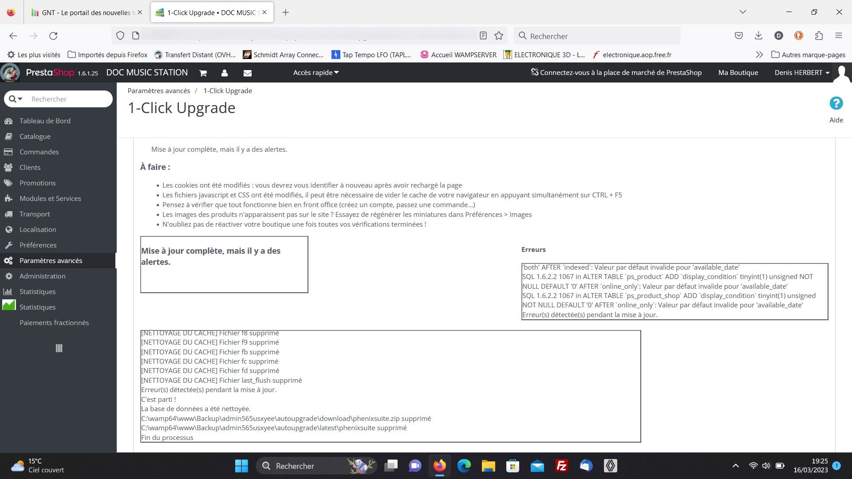
Task: Click Paramètres avancés breadcrumb link
Action: pos(158,90)
